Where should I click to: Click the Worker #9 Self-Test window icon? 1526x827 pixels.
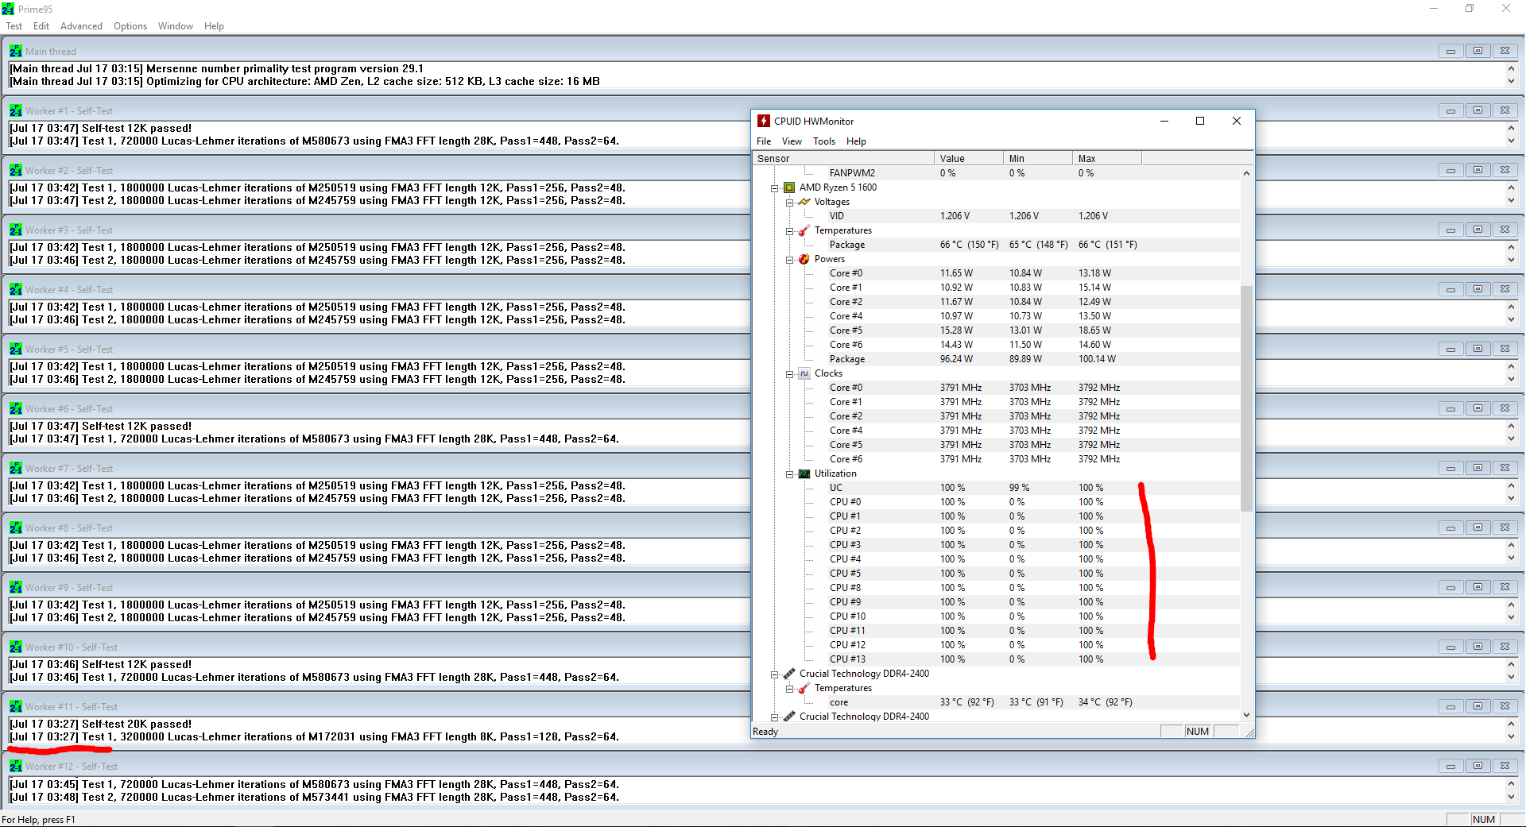16,587
